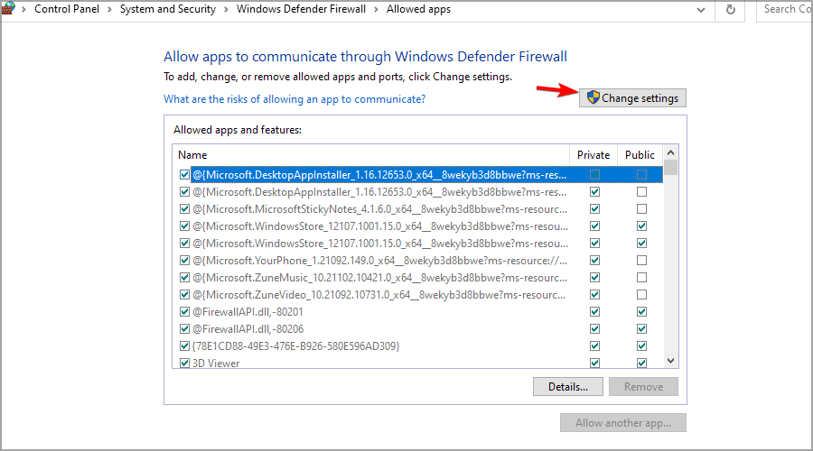This screenshot has width=813, height=451.
Task: Select the MicrosoftStickyNotes row text
Action: tap(380, 209)
